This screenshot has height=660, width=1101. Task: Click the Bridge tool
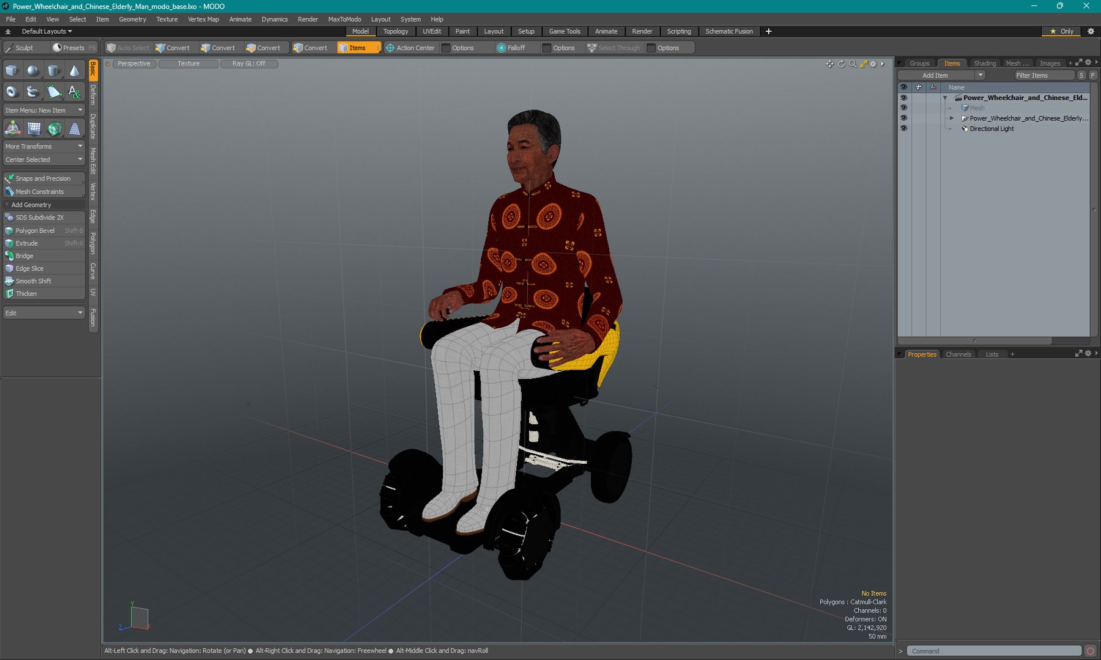click(43, 256)
